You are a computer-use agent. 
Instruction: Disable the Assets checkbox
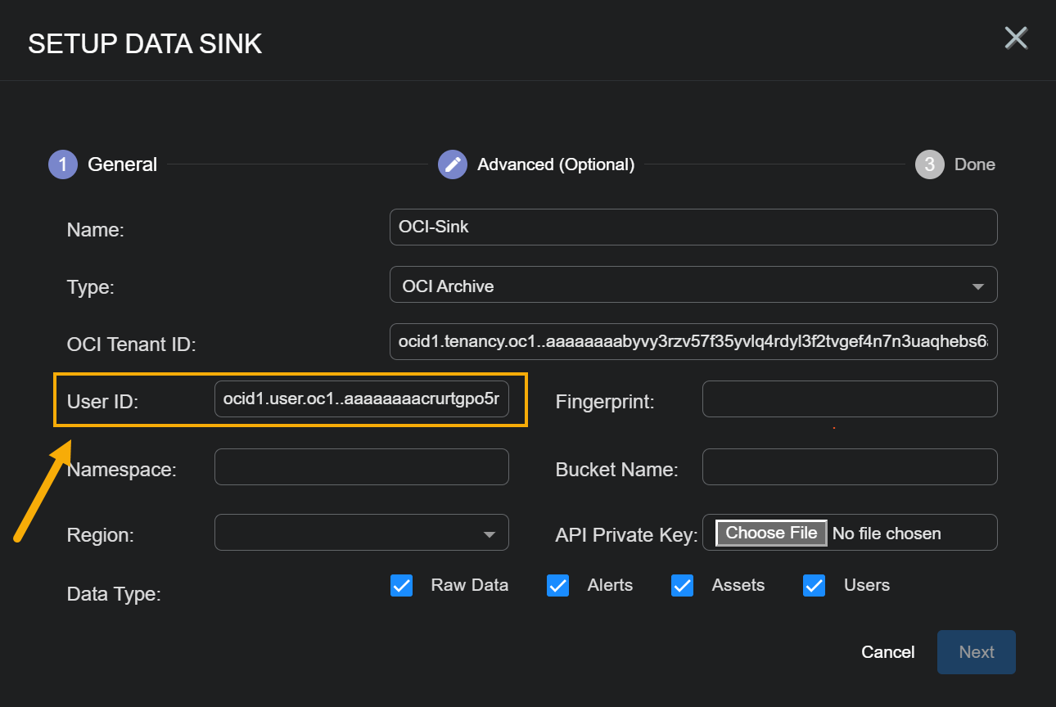point(682,586)
